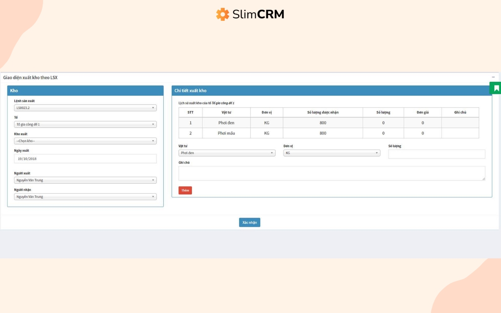Open the Người nhận dropdown
Viewport: 501px width, 313px height.
(85, 197)
